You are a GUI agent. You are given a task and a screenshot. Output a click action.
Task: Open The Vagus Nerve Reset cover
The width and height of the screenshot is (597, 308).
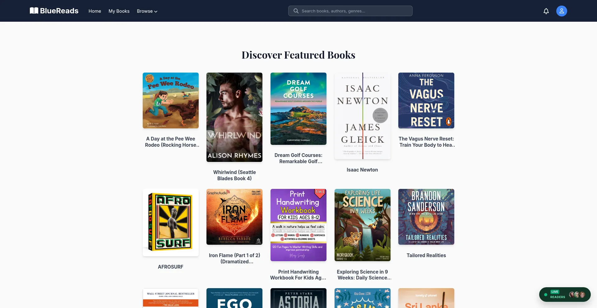point(426,100)
